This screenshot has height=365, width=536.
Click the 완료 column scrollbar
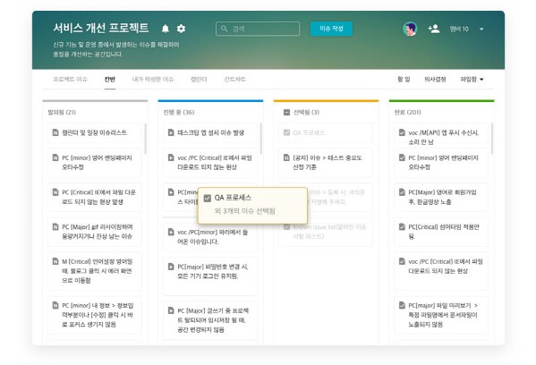click(492, 139)
